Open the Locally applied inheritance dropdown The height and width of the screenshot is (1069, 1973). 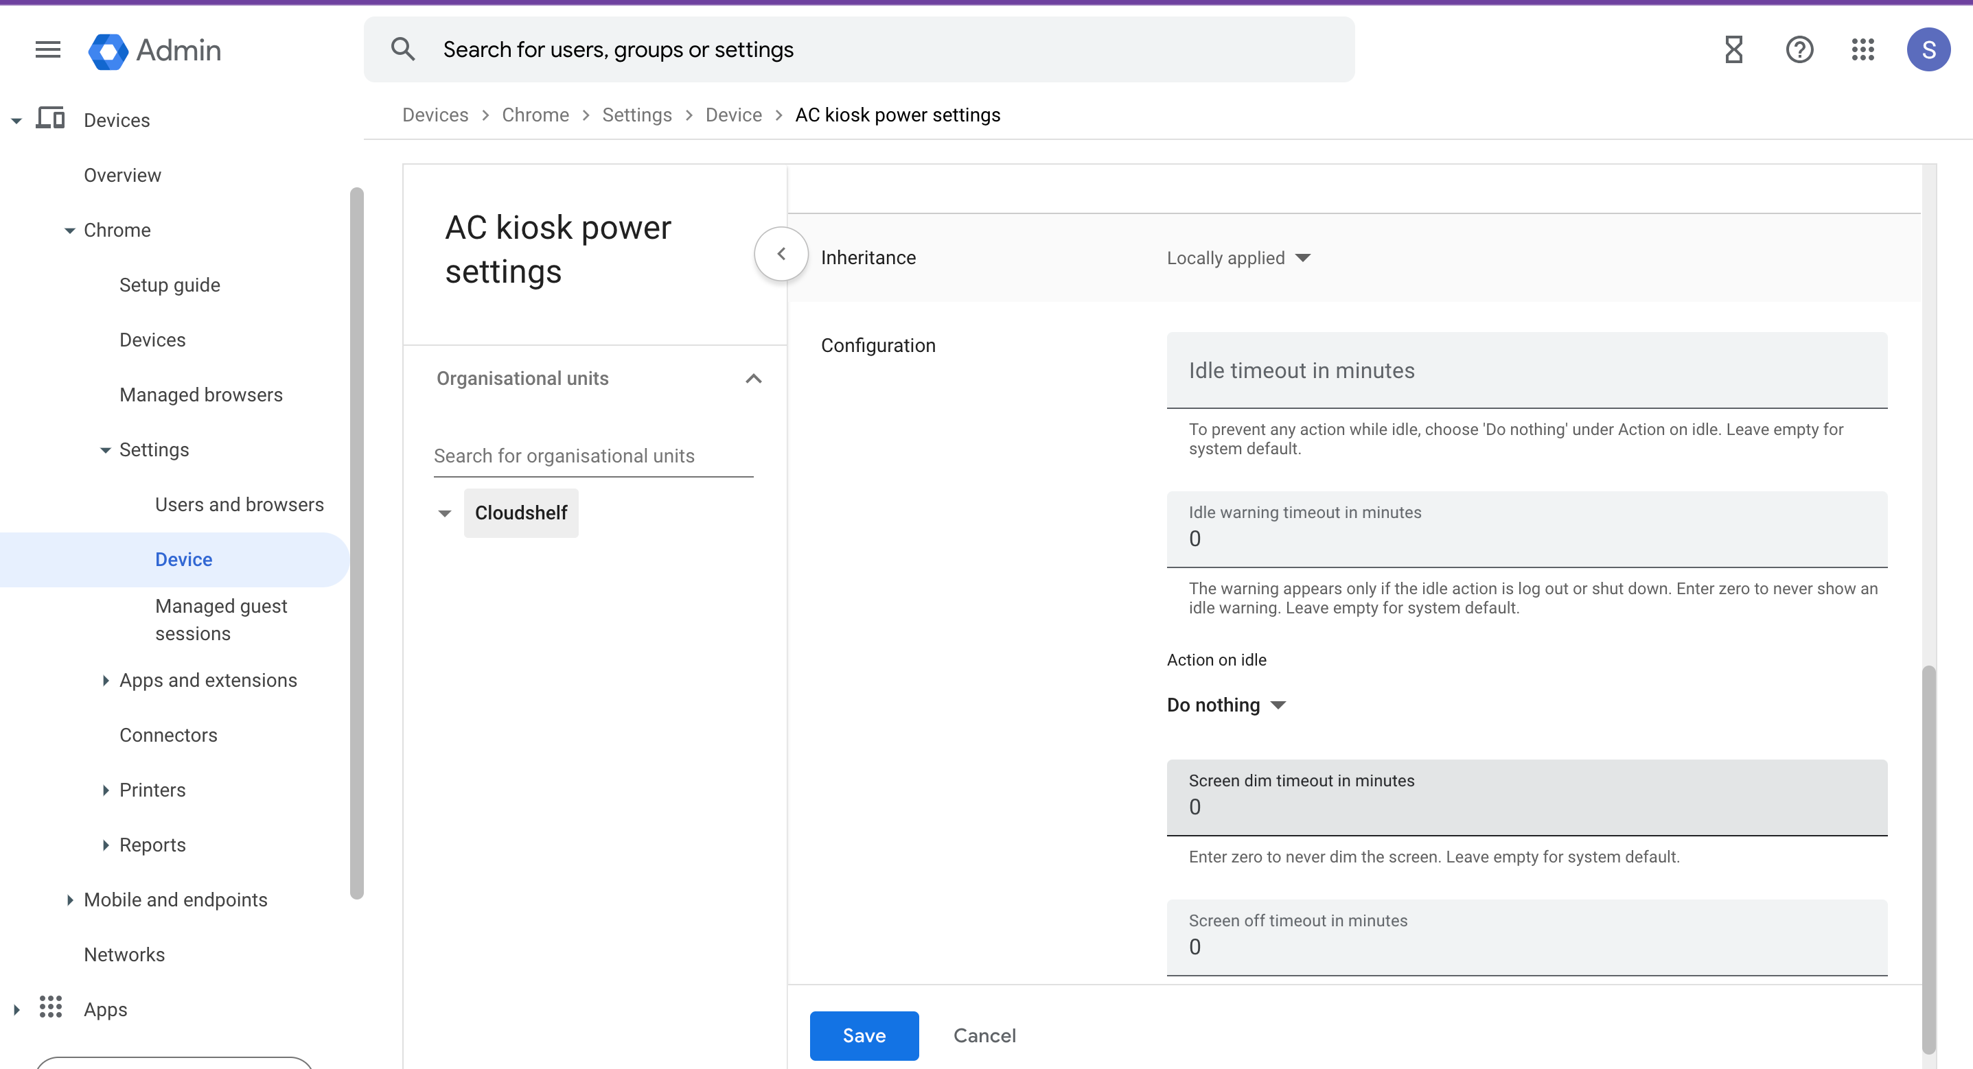point(1238,258)
